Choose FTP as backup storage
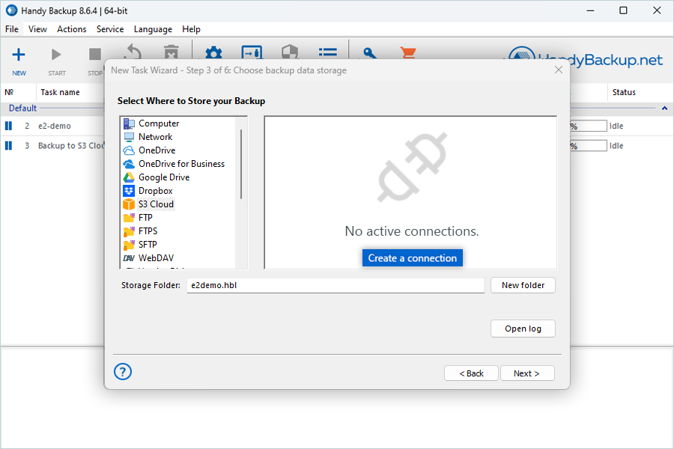Viewport: 674px width, 449px height. coord(145,218)
